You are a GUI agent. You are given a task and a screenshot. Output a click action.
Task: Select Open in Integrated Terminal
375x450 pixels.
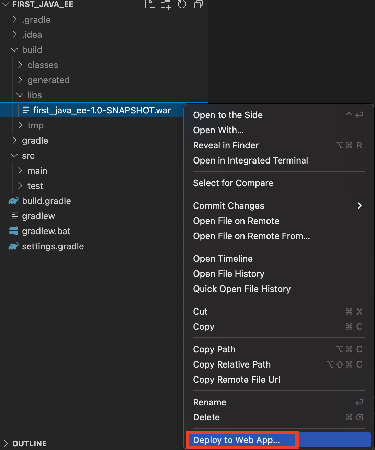[250, 160]
